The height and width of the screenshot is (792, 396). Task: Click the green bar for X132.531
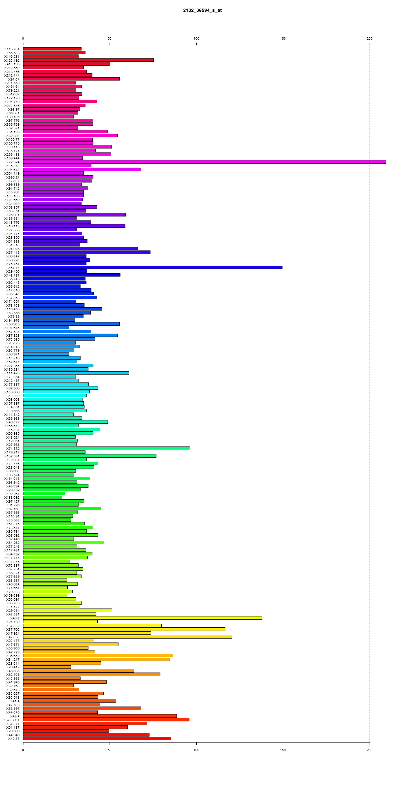[90, 456]
